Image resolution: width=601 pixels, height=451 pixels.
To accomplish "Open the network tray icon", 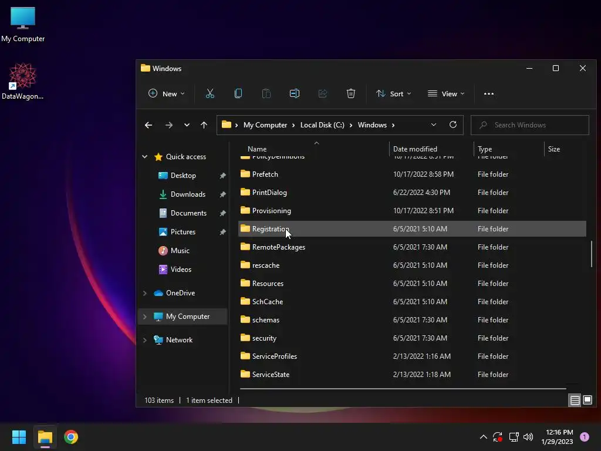I will pos(514,437).
